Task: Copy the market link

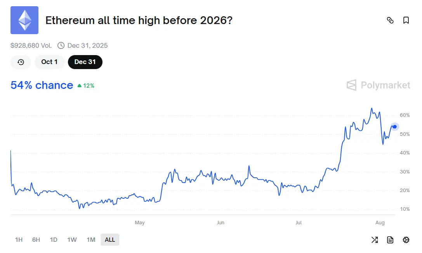Action: pyautogui.click(x=390, y=20)
